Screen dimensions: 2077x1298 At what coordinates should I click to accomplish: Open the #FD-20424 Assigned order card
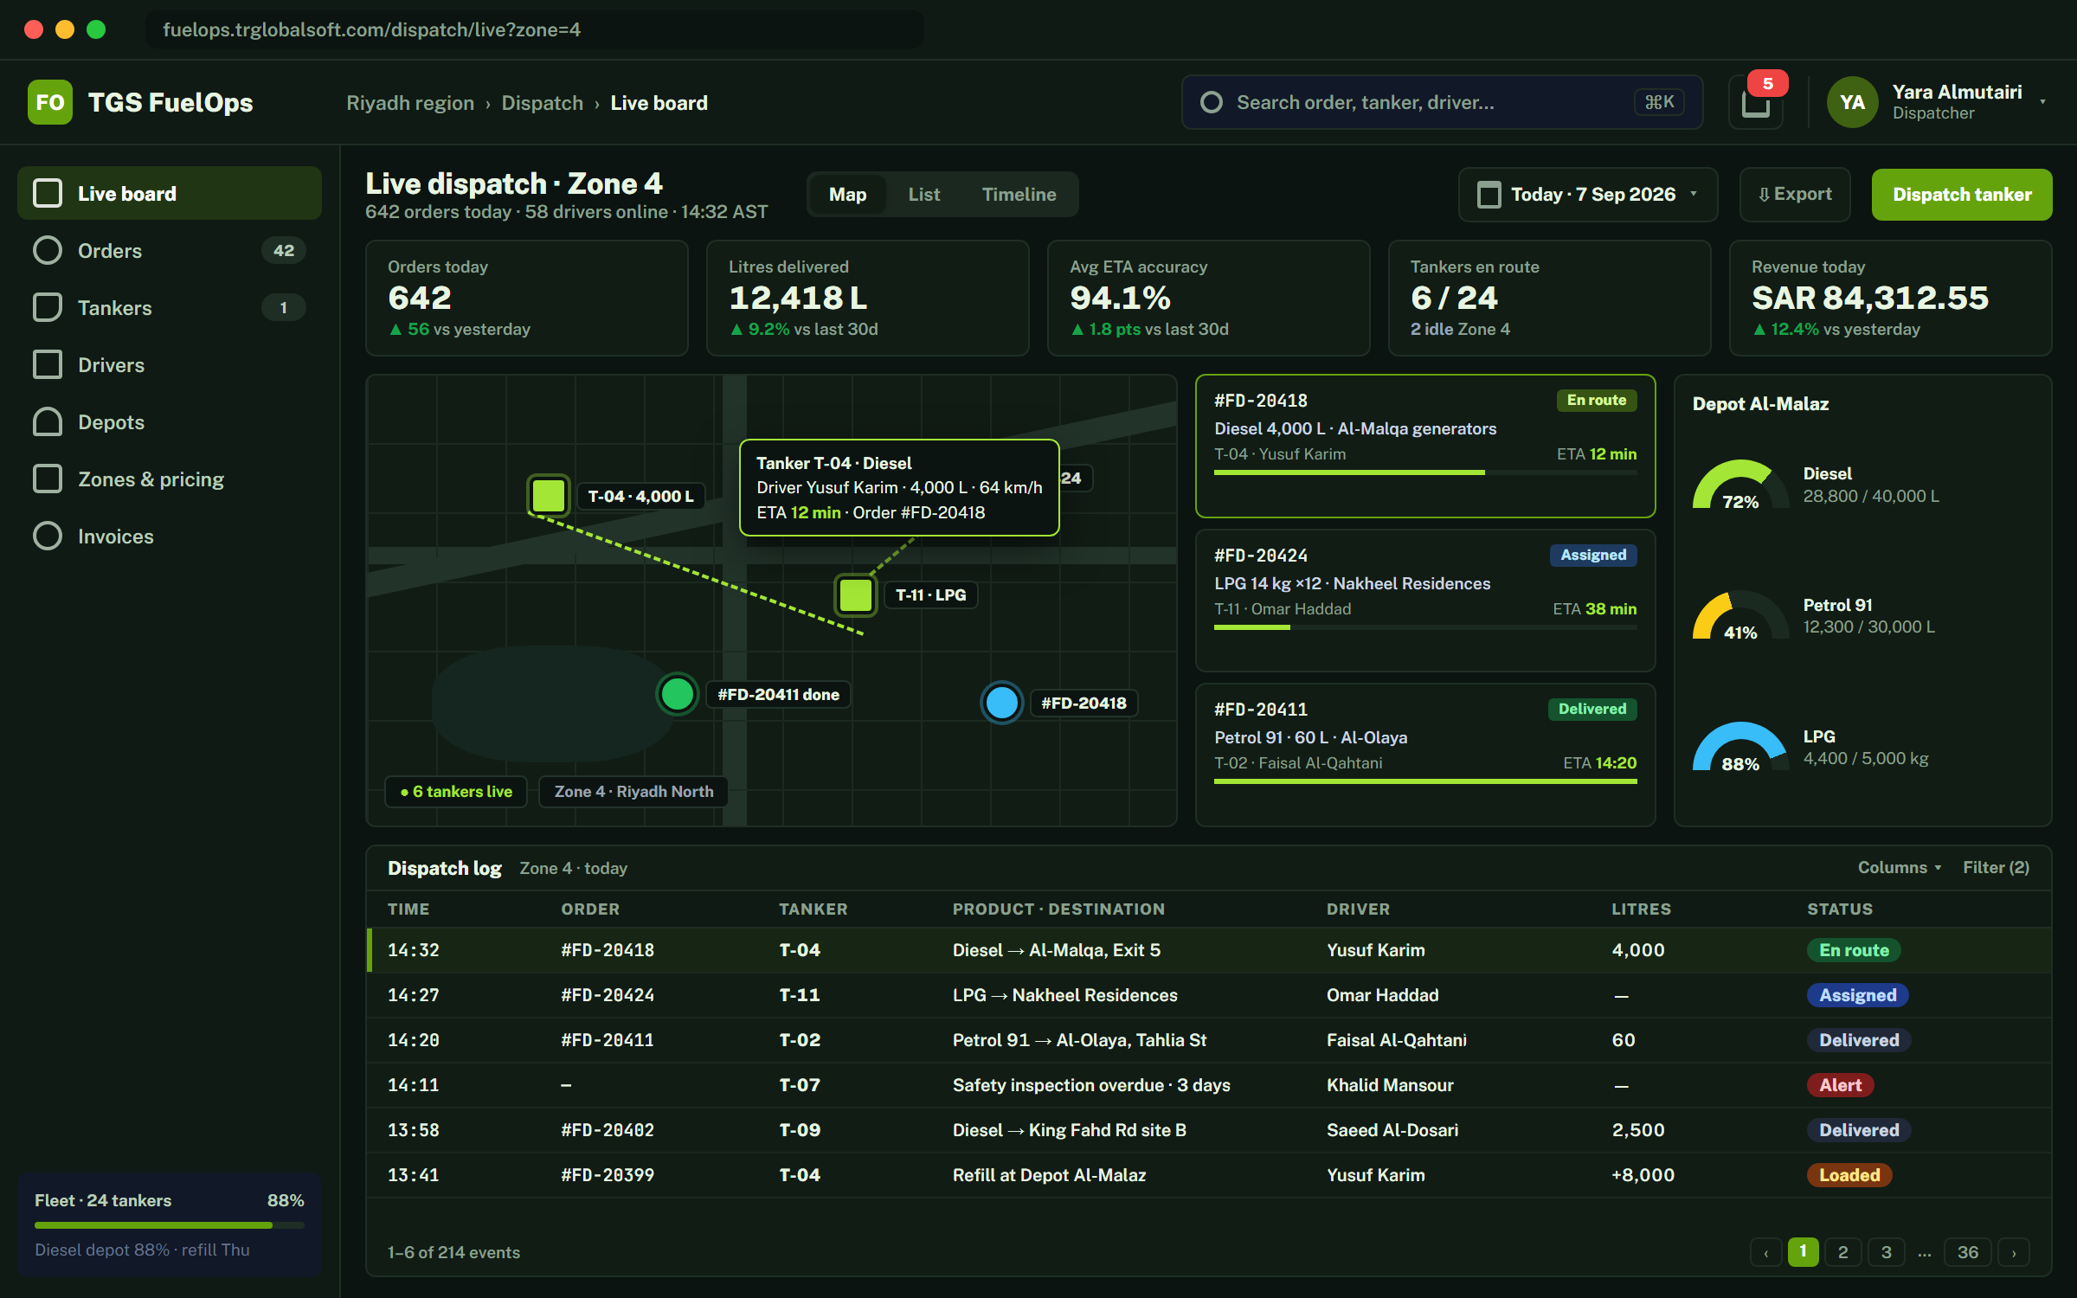coord(1424,600)
